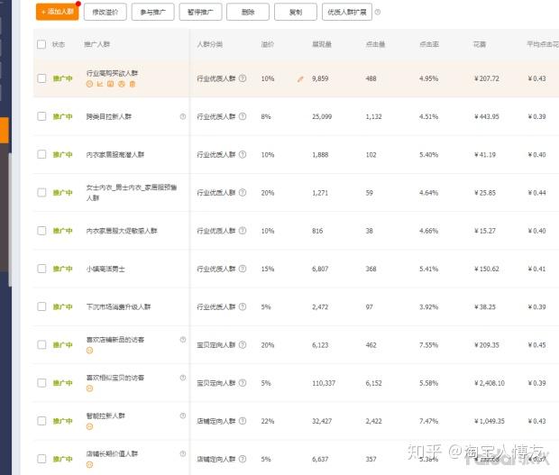Viewport: 559px width, 475px height.
Task: Click the 修改溢价 button
Action: point(105,12)
